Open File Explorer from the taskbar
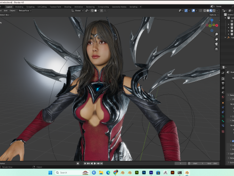 [x=101, y=173]
